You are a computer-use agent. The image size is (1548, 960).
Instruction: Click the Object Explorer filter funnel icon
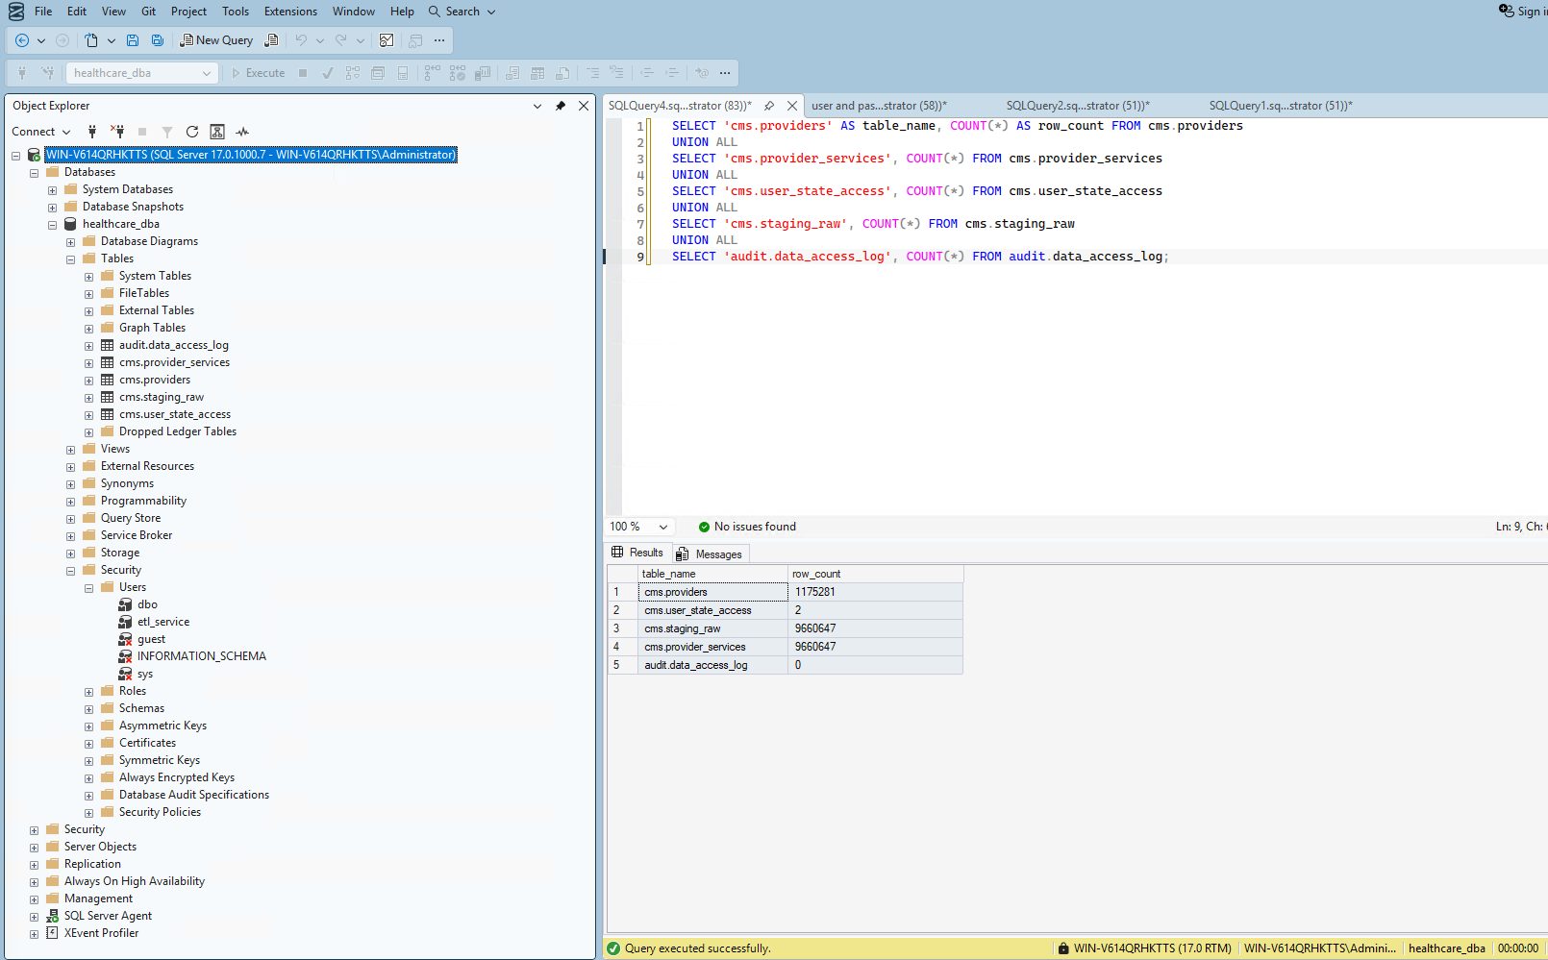[167, 132]
